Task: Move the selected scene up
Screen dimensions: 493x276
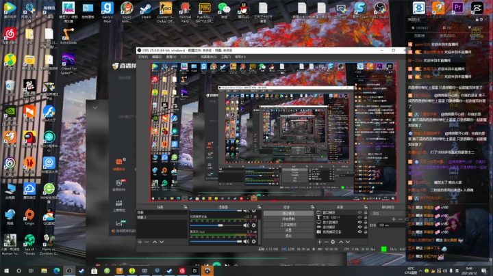Action: pos(155,242)
